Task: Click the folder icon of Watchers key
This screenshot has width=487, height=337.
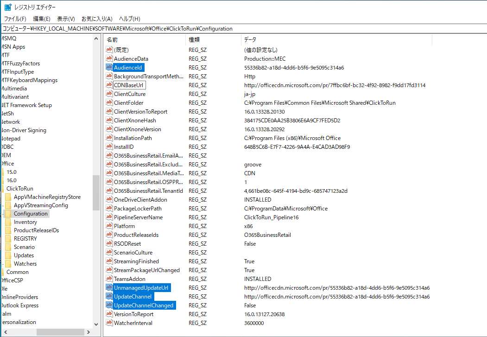Action: point(8,264)
